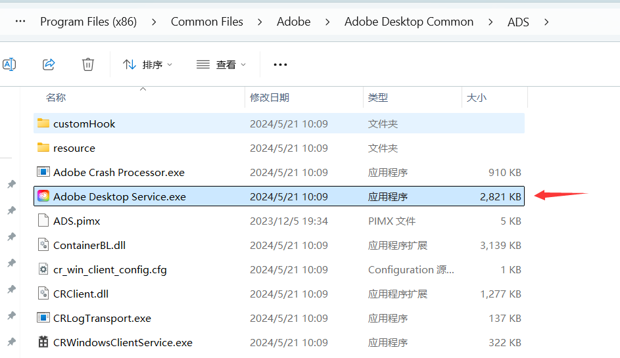620x358 pixels.
Task: Click the resource folder name
Action: [74, 148]
